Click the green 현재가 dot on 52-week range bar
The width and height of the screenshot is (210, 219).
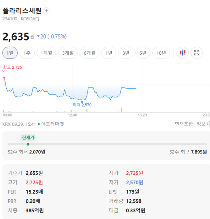pyautogui.click(x=28, y=144)
